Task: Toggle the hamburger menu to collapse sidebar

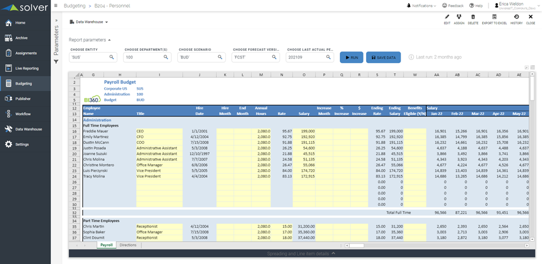Action: [x=56, y=5]
